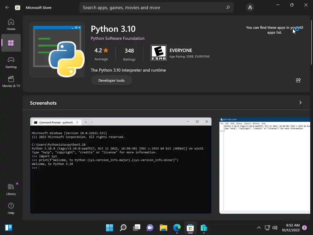This screenshot has width=313, height=235.
Task: Click the Python 3.10 title text
Action: point(113,29)
